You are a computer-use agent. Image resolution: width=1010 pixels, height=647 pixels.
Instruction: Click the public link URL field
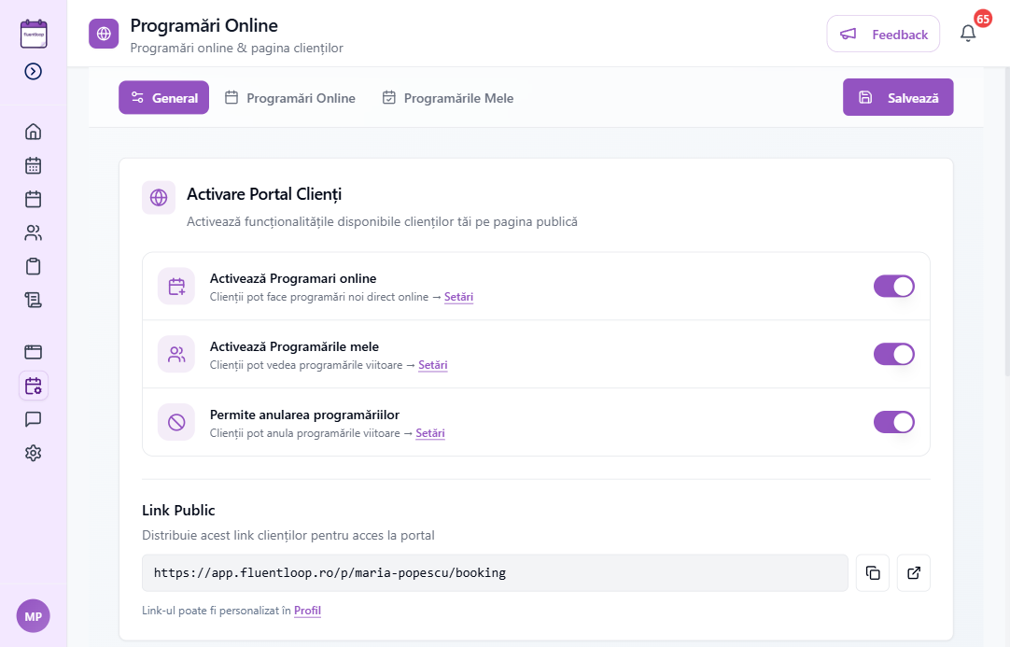pos(495,573)
